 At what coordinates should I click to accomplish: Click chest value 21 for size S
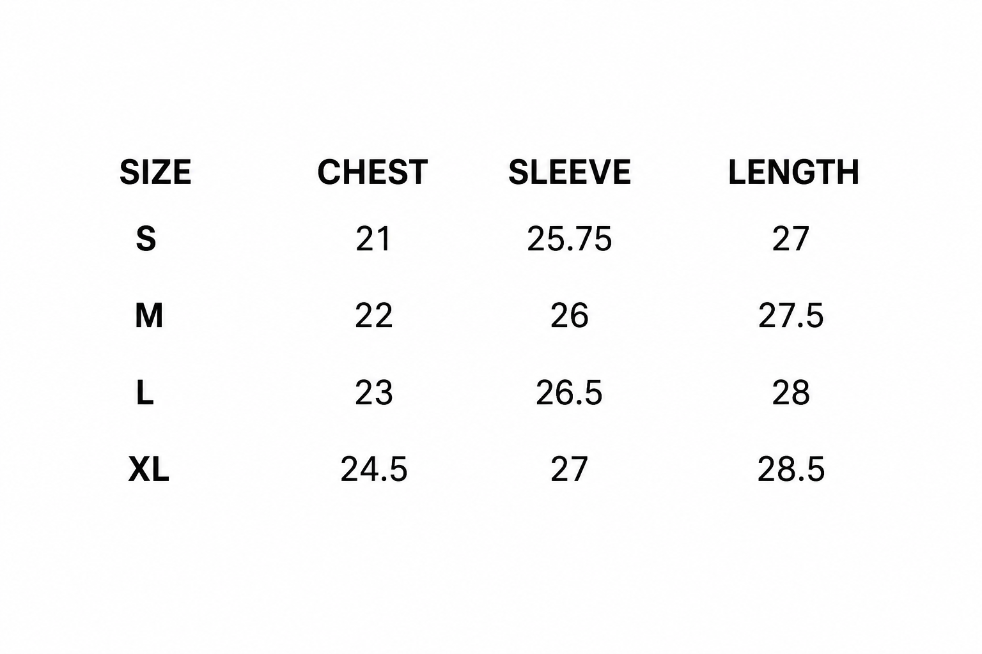pyautogui.click(x=373, y=239)
